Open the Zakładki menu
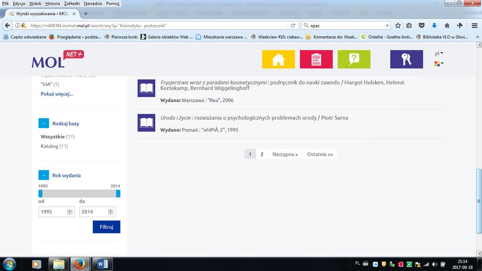This screenshot has height=271, width=482. click(x=72, y=3)
